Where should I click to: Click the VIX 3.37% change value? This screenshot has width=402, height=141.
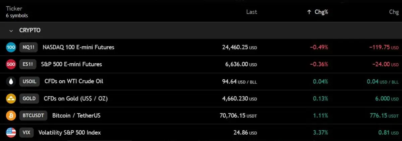click(x=321, y=133)
